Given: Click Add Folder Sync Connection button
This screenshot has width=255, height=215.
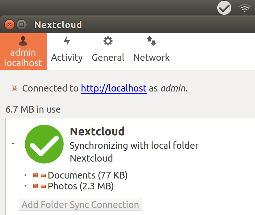Looking at the screenshot, I should 80,204.
